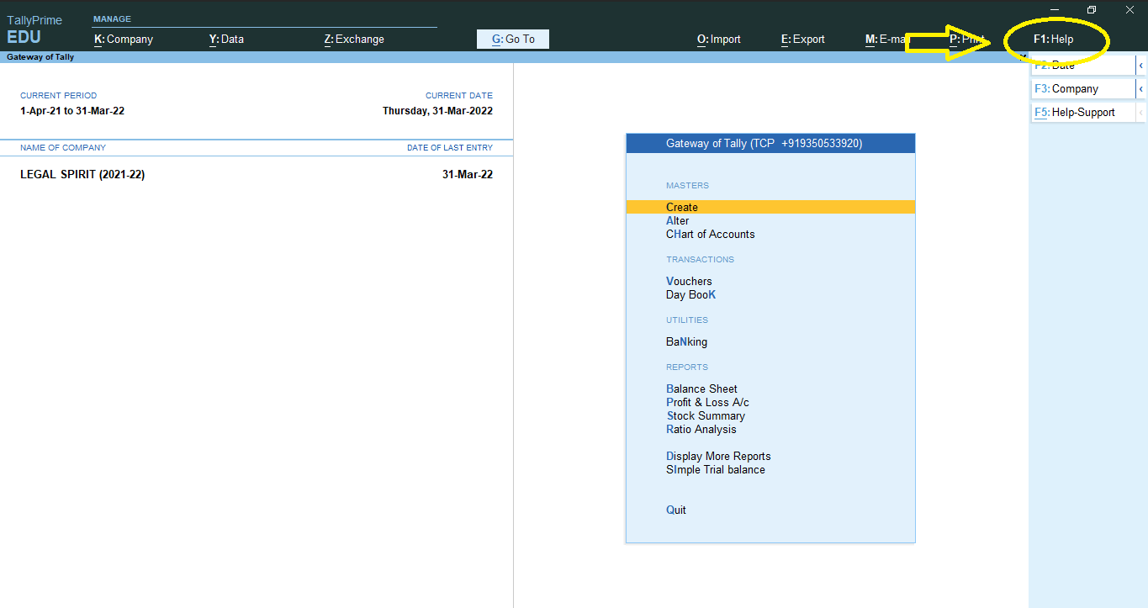Viewport: 1148px width, 608px height.
Task: Click the F3: Company button
Action: click(x=1083, y=89)
